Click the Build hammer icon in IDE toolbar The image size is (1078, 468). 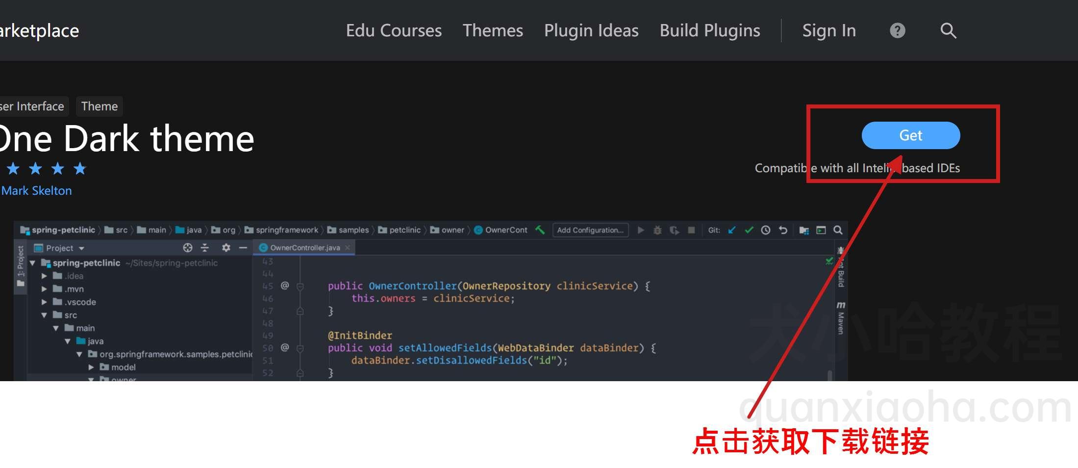coord(540,230)
